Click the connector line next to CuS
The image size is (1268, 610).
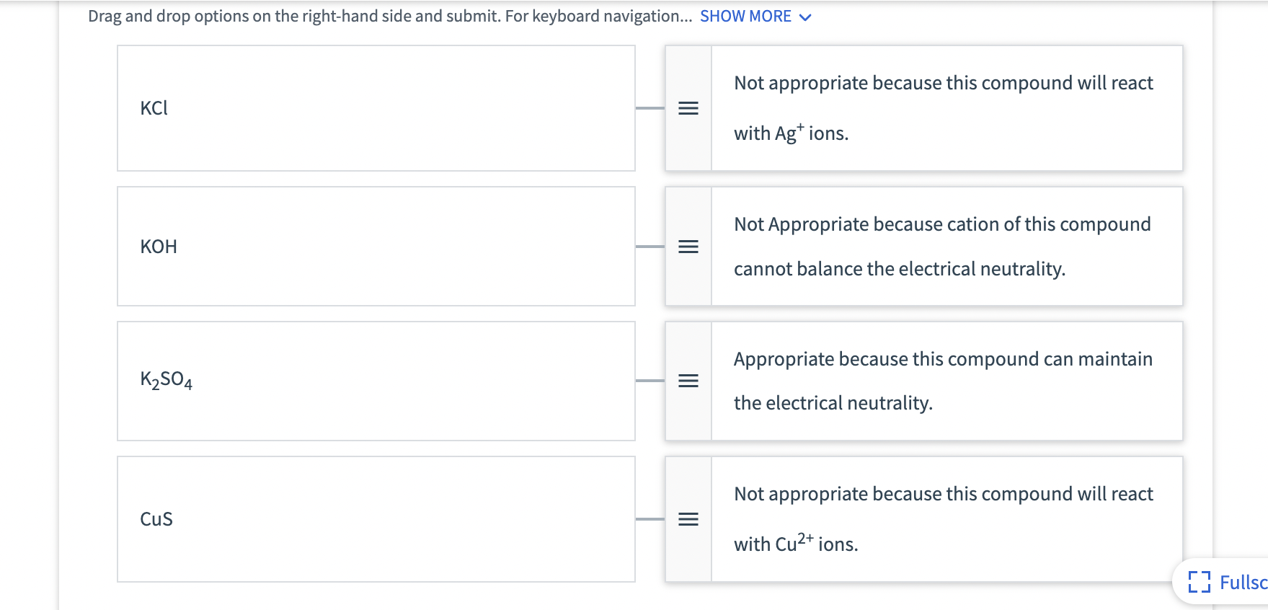coord(649,519)
